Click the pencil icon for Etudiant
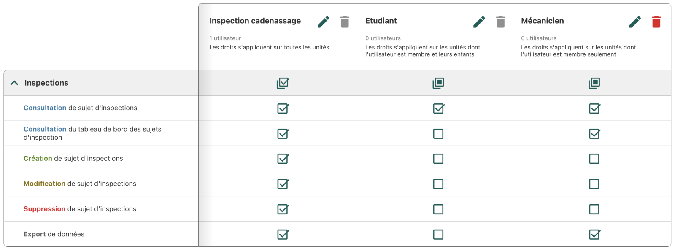 (479, 22)
